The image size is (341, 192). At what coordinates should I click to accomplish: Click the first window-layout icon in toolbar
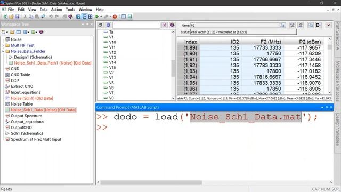(x=78, y=17)
